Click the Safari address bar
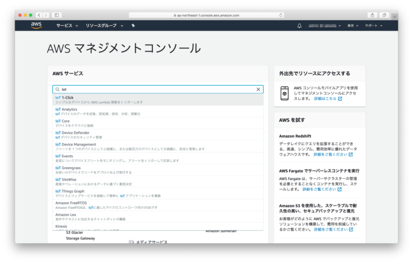413x263 pixels. [x=206, y=15]
